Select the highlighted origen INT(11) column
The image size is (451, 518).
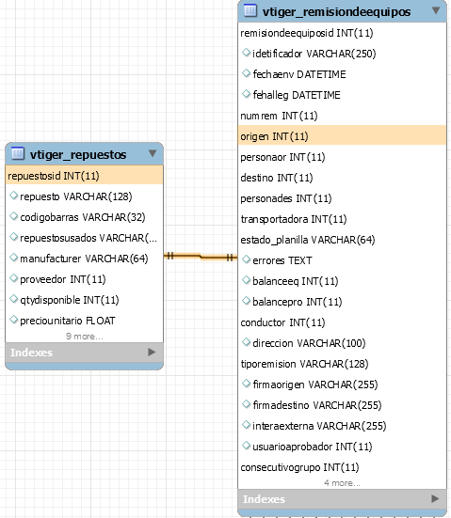coord(342,135)
